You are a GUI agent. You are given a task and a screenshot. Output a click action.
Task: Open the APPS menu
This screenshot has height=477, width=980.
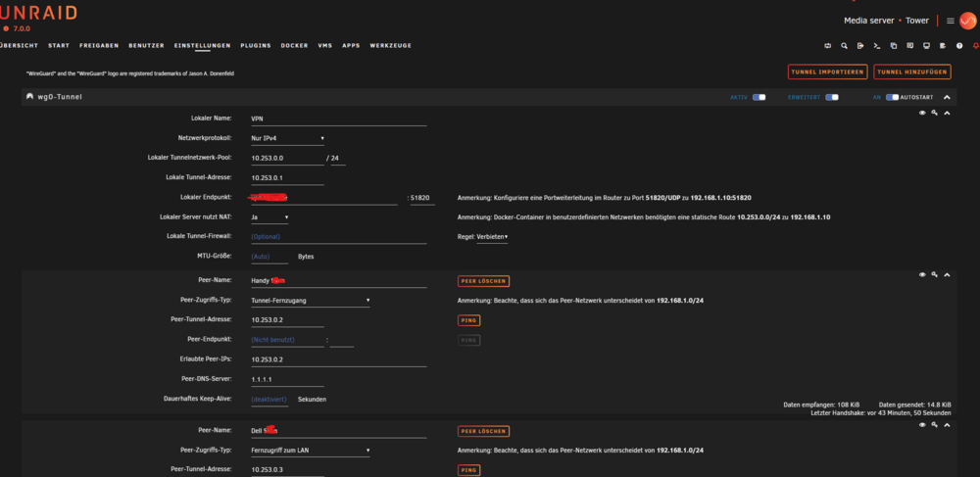(351, 46)
